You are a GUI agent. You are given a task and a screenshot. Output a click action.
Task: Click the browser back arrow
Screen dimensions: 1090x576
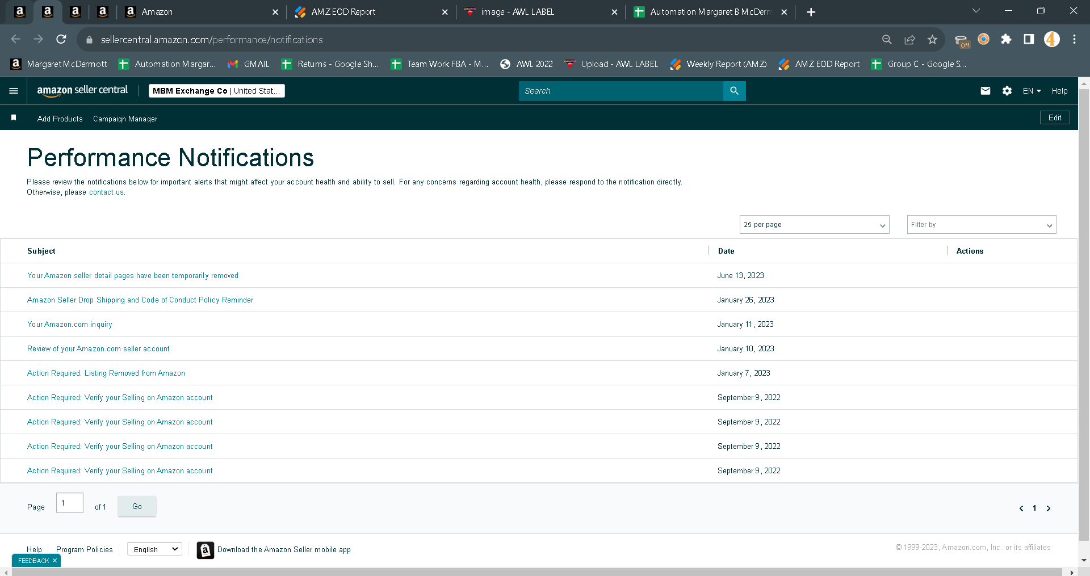click(x=16, y=39)
